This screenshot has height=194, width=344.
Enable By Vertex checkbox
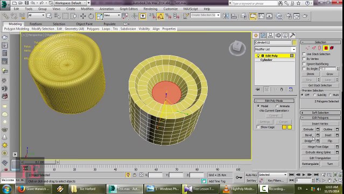[x=304, y=59]
